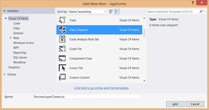The height and width of the screenshot is (110, 209).
Task: Select the Graphics category
Action: pos(14,67)
